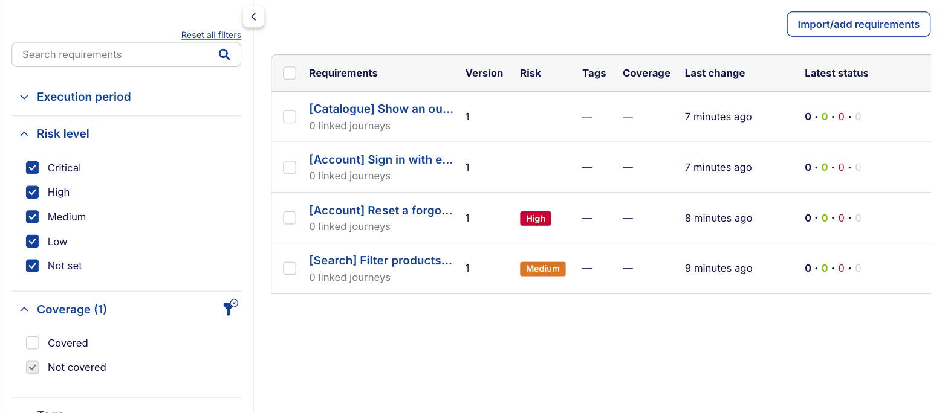Select the [Account] Reset a forgo... row checkbox

pyautogui.click(x=290, y=217)
